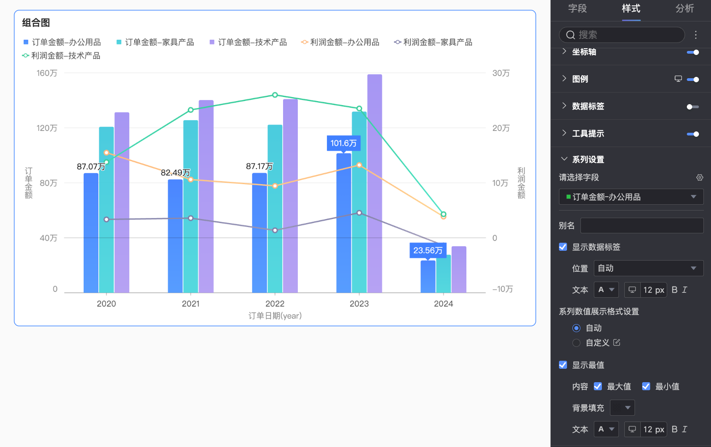Open the 订单金额-办公用品 field dropdown
The width and height of the screenshot is (711, 447).
tap(631, 197)
